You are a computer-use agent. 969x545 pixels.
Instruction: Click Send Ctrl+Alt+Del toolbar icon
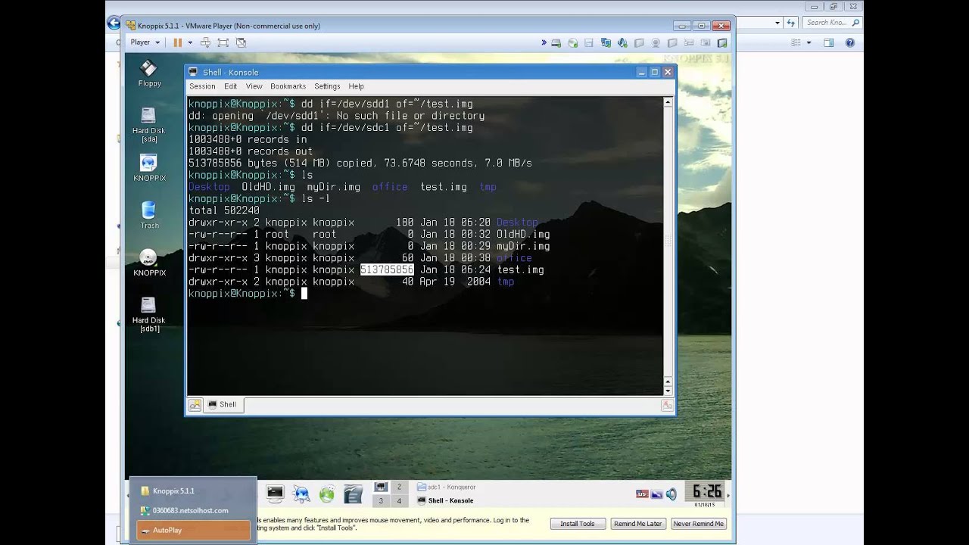coord(207,42)
